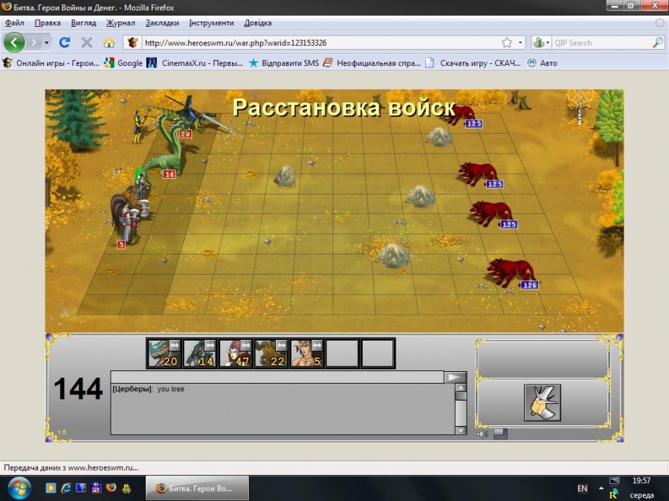669x501 pixels.
Task: Show hidden system tray icons arrow
Action: 601,488
